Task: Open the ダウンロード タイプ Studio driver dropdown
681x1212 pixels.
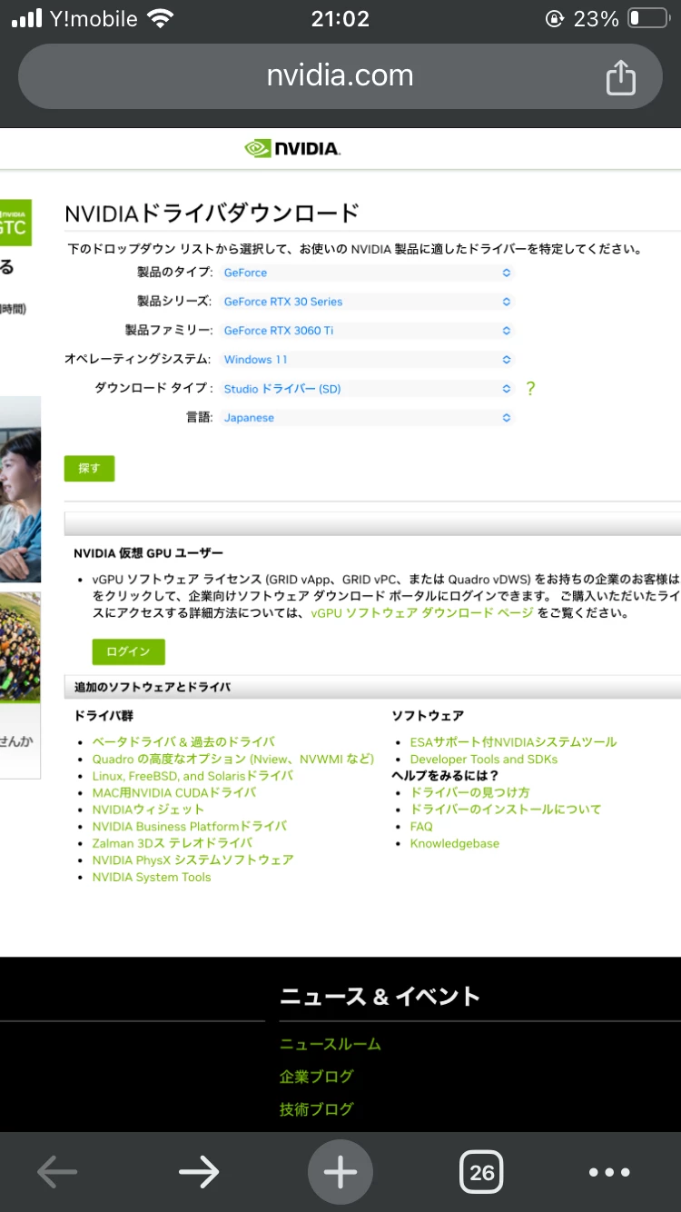Action: (368, 389)
